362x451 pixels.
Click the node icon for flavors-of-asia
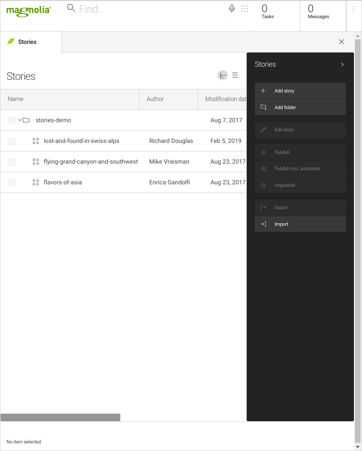coord(36,182)
